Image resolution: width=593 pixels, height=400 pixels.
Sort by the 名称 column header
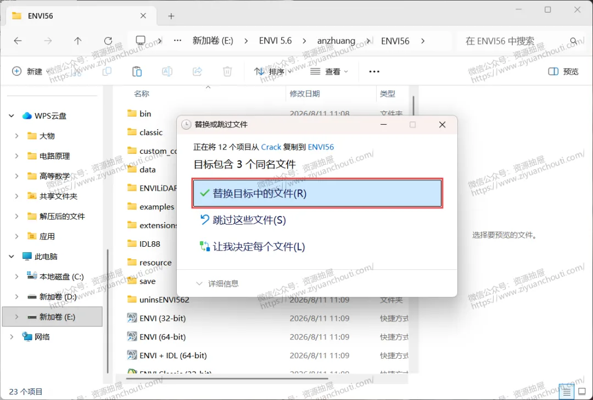[142, 94]
